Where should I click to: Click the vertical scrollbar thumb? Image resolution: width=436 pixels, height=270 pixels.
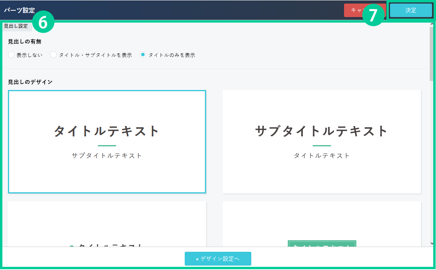tap(432, 54)
